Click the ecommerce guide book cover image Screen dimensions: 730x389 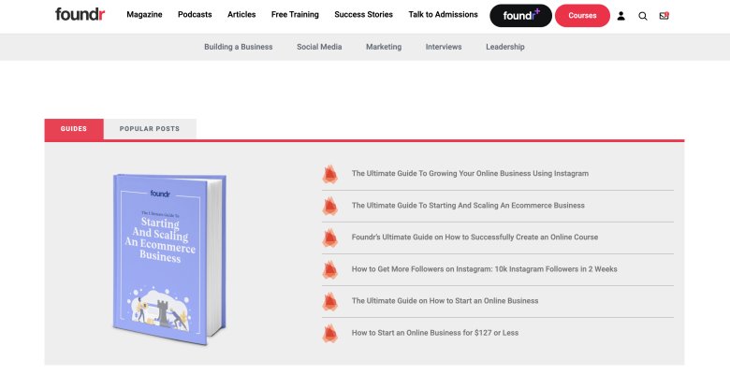pos(169,259)
